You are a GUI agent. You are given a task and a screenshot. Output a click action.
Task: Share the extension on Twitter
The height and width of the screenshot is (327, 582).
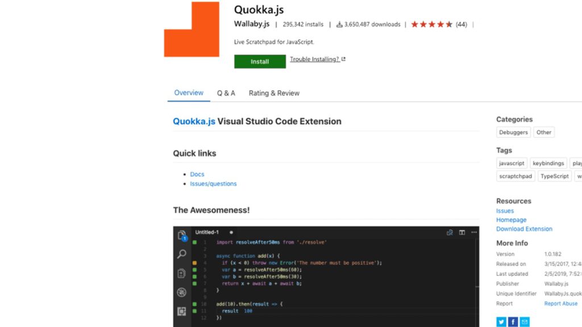[501, 321]
